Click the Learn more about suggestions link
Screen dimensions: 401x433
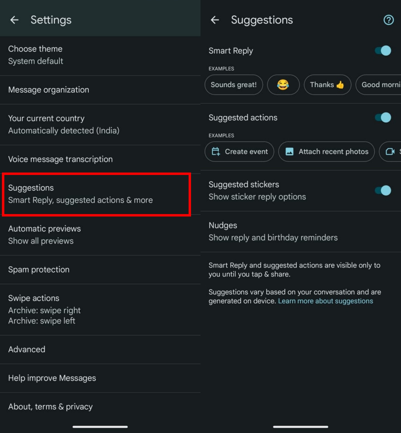pos(326,301)
